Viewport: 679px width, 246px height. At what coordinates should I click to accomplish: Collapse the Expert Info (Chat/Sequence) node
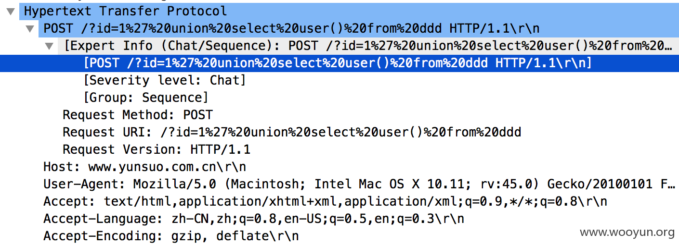click(x=49, y=46)
